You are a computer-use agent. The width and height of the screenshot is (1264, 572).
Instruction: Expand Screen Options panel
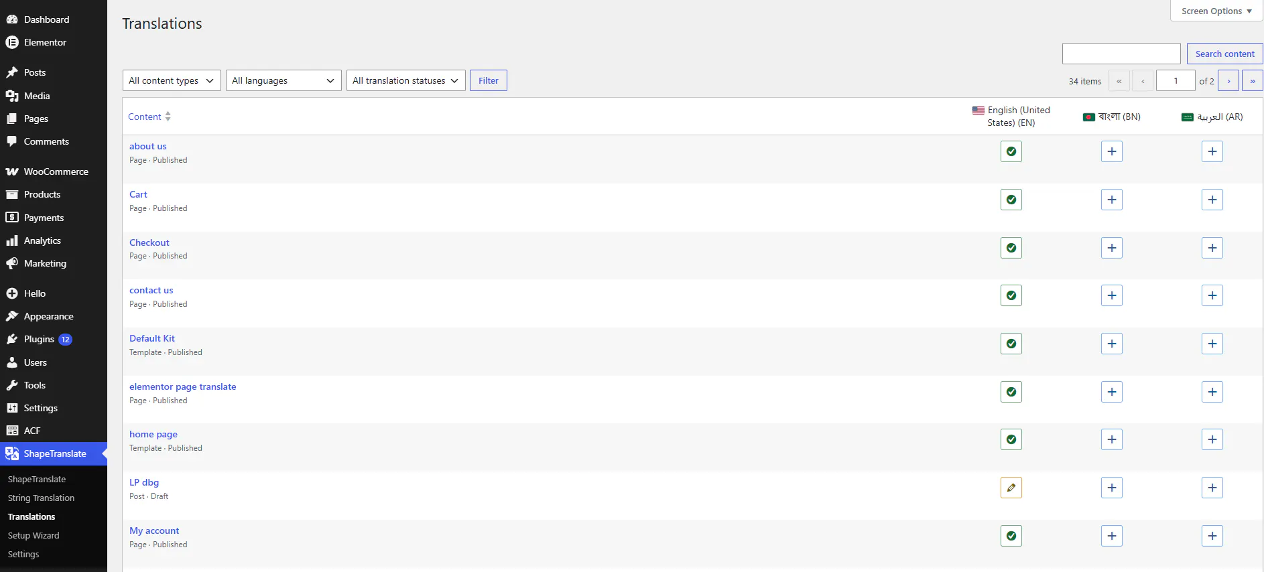tap(1216, 11)
